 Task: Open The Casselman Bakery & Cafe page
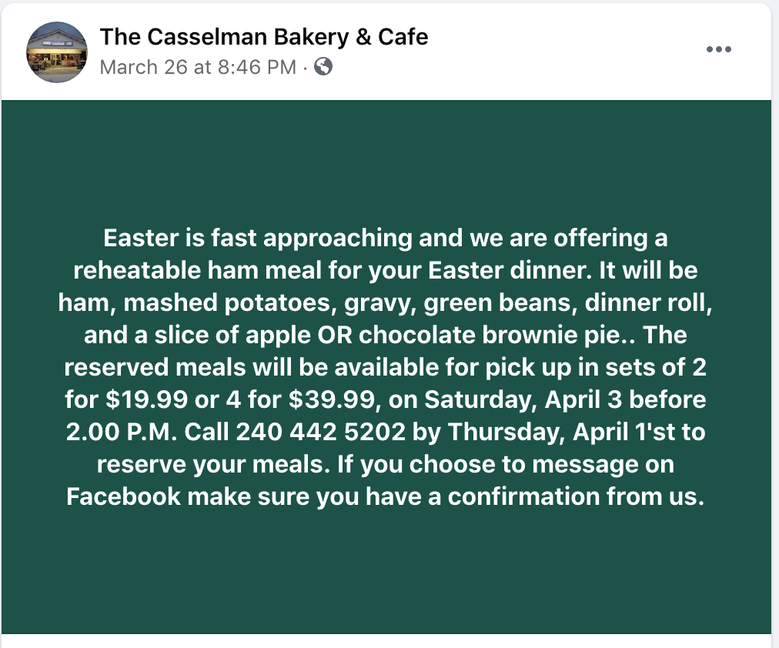pyautogui.click(x=264, y=37)
